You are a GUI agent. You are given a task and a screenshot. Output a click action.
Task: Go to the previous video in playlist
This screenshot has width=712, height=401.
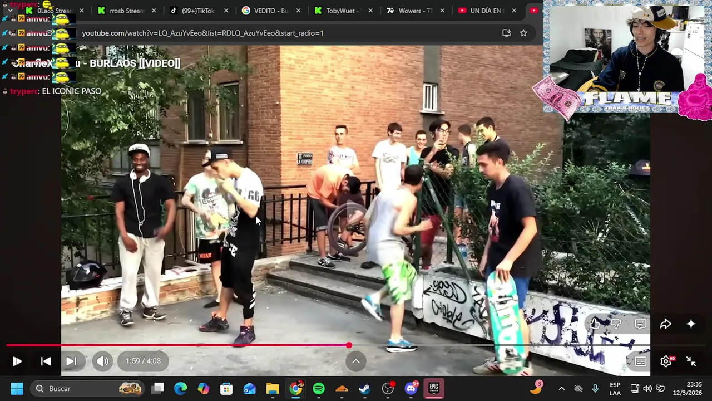click(x=46, y=361)
